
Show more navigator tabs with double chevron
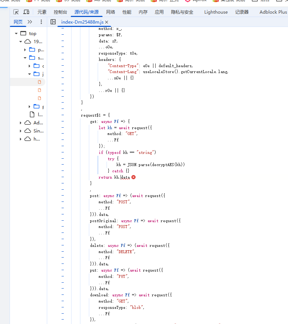pos(30,22)
